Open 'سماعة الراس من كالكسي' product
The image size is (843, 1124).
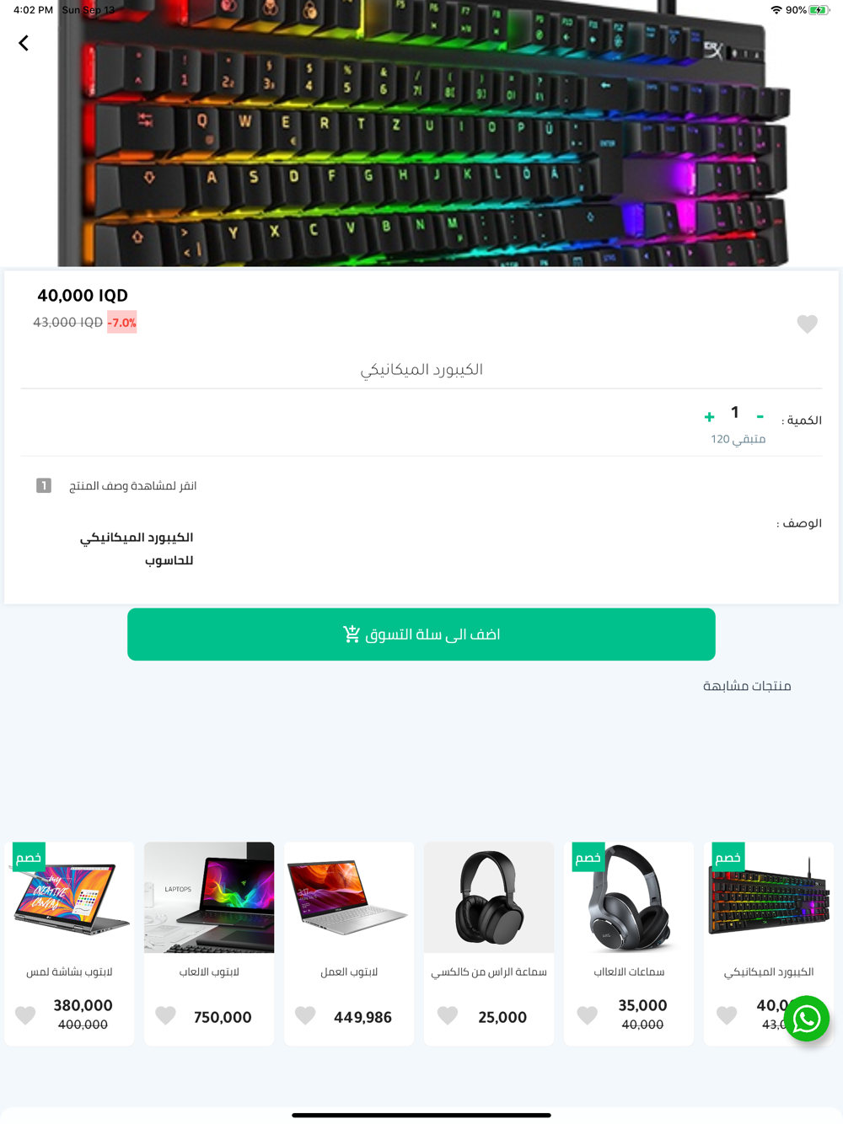click(x=489, y=971)
